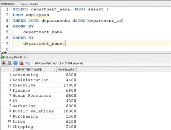
Task: Click row number 1 header in the results grid
Action: (10, 75)
